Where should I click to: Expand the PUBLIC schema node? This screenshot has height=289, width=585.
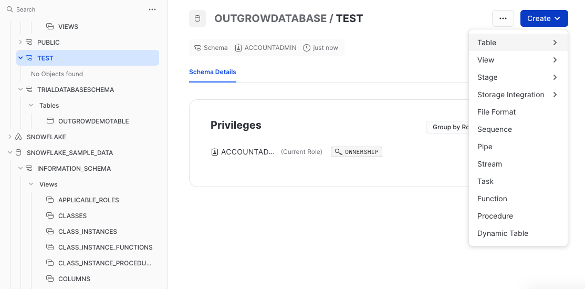point(20,42)
